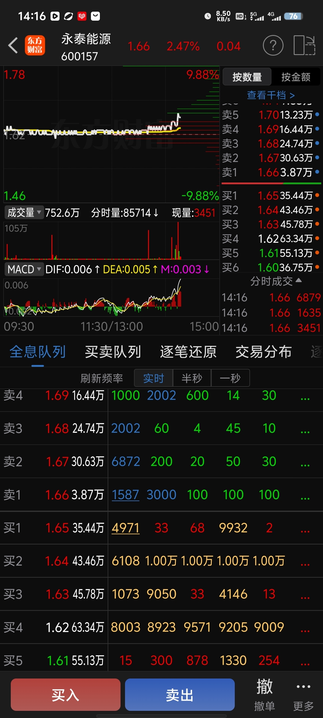
Task: Tap the battery indicator showing 76
Action: point(293,16)
